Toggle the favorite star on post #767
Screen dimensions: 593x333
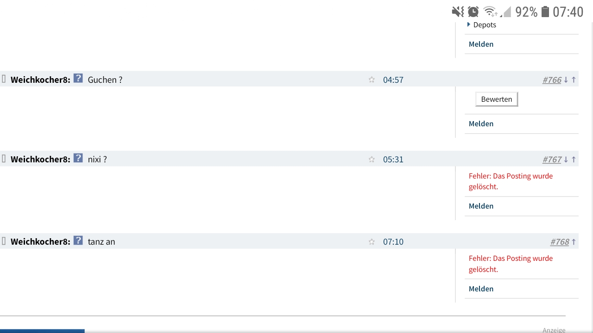click(x=372, y=159)
